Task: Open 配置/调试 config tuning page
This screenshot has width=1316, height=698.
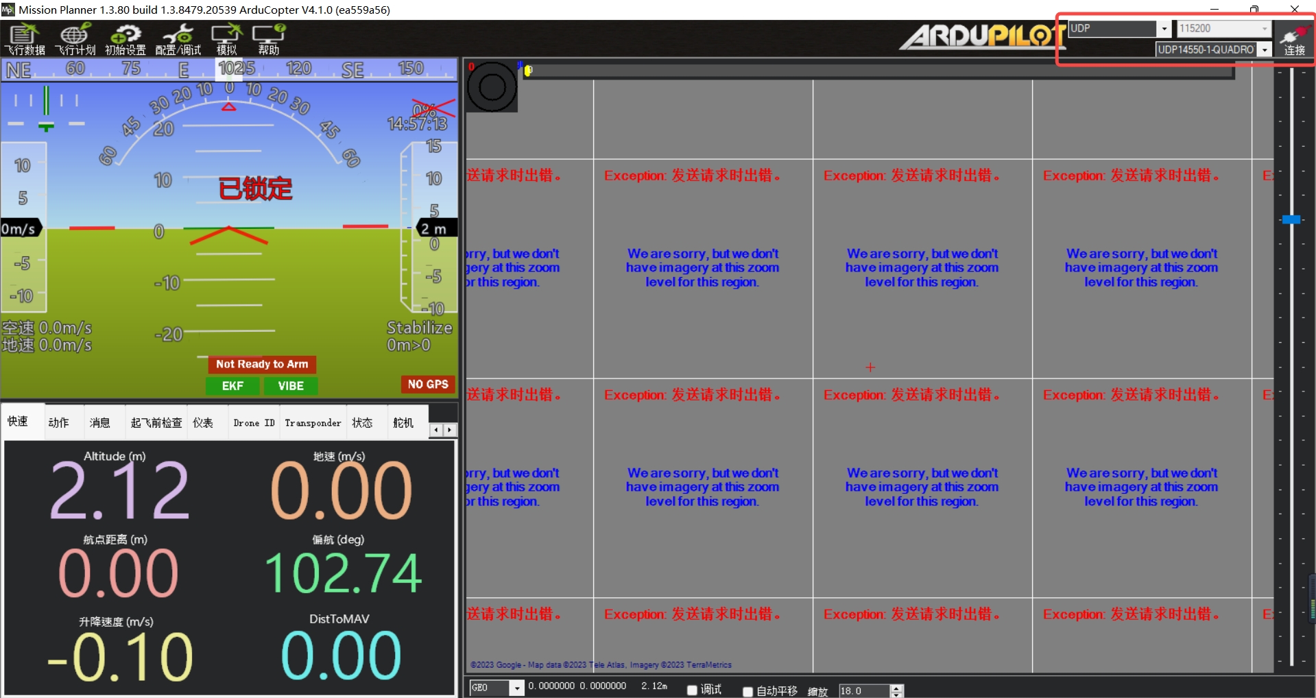Action: (x=178, y=39)
